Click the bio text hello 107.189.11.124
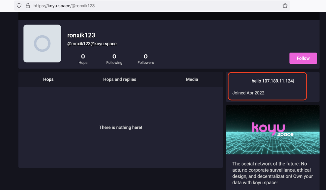326x190 pixels. [272, 81]
